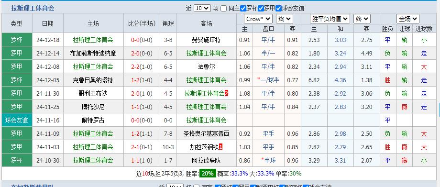Image resolution: width=440 pixels, height=187 pixels.
Task: Uncheck the 球会友谊 filter checkbox
Action: pos(278,9)
